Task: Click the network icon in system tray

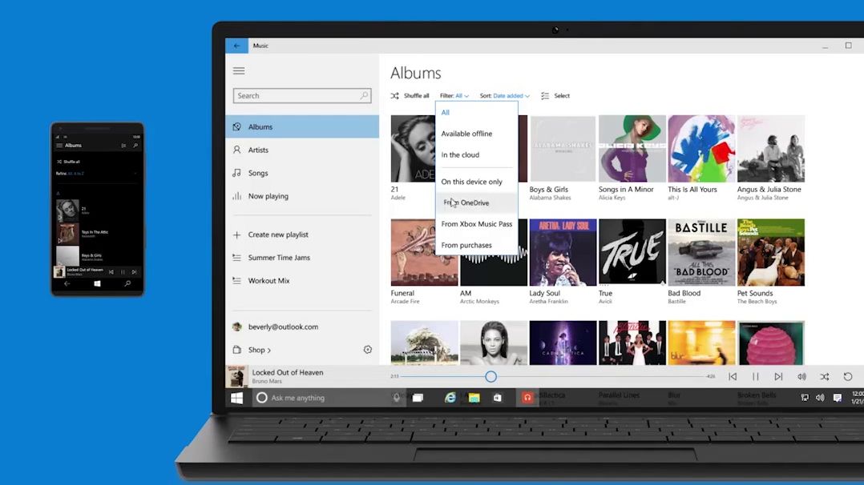Action: pyautogui.click(x=805, y=398)
